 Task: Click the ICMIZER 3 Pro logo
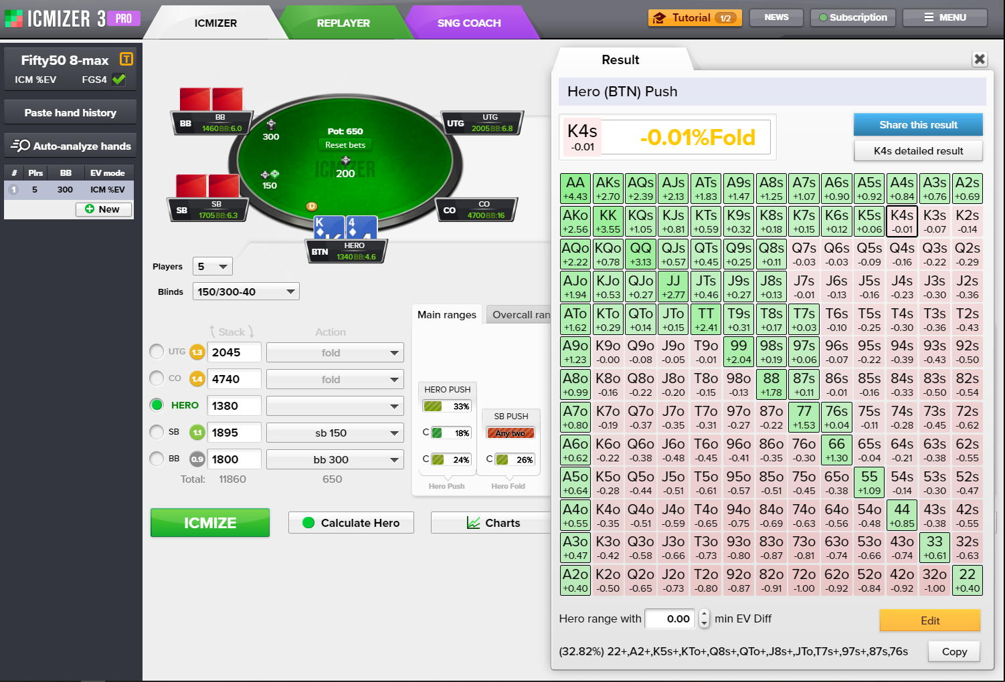[x=72, y=19]
